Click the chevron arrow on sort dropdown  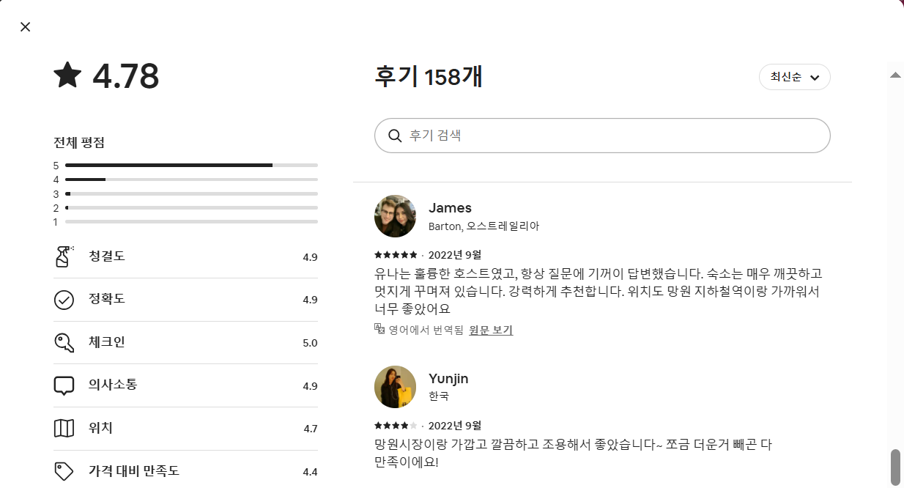pos(815,78)
